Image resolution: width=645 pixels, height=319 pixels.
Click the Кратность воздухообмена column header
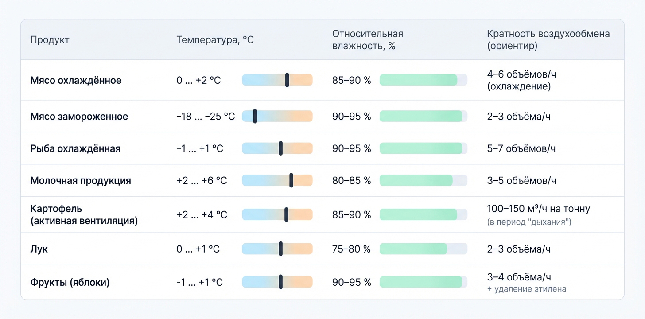(x=548, y=40)
